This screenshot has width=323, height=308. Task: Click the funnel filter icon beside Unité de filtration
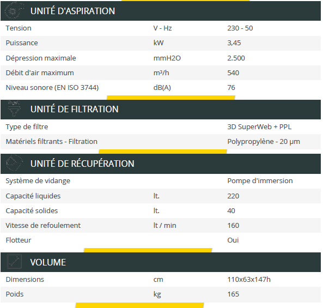tap(14, 108)
